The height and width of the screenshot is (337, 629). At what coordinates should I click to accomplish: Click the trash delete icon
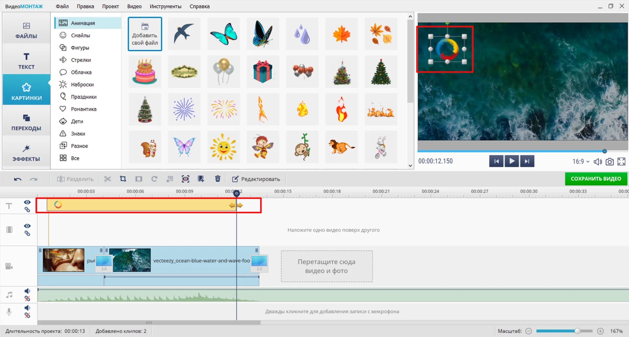point(218,179)
